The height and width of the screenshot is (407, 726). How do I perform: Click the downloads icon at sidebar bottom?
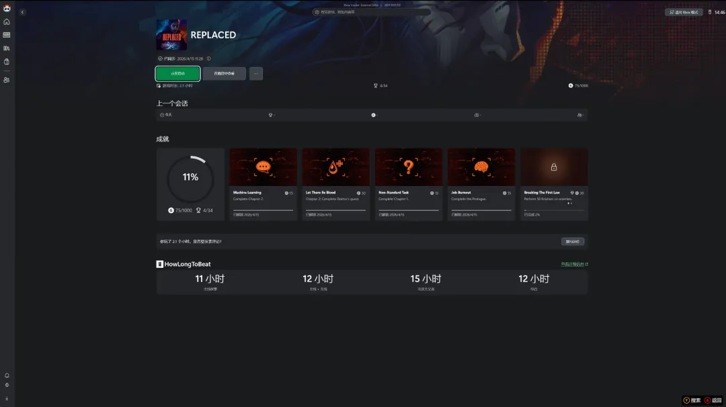point(7,398)
